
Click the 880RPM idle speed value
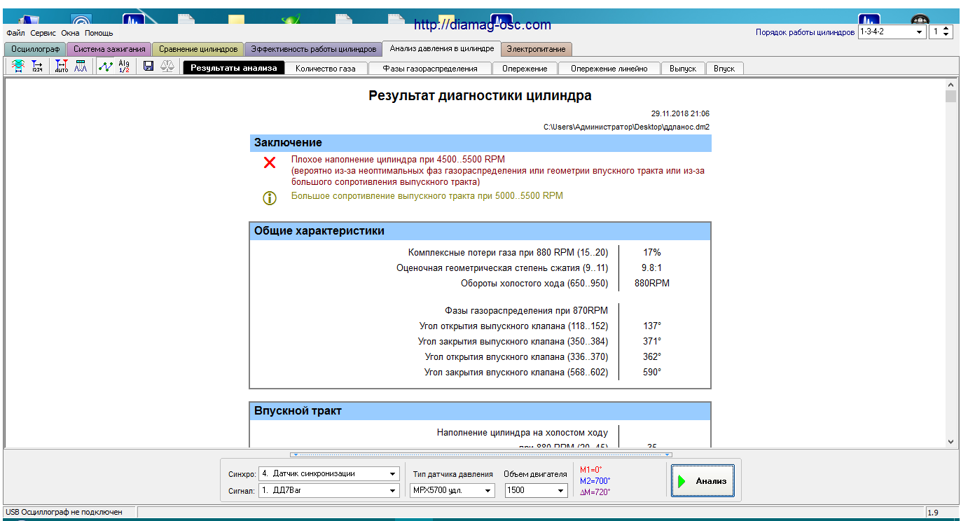(652, 284)
